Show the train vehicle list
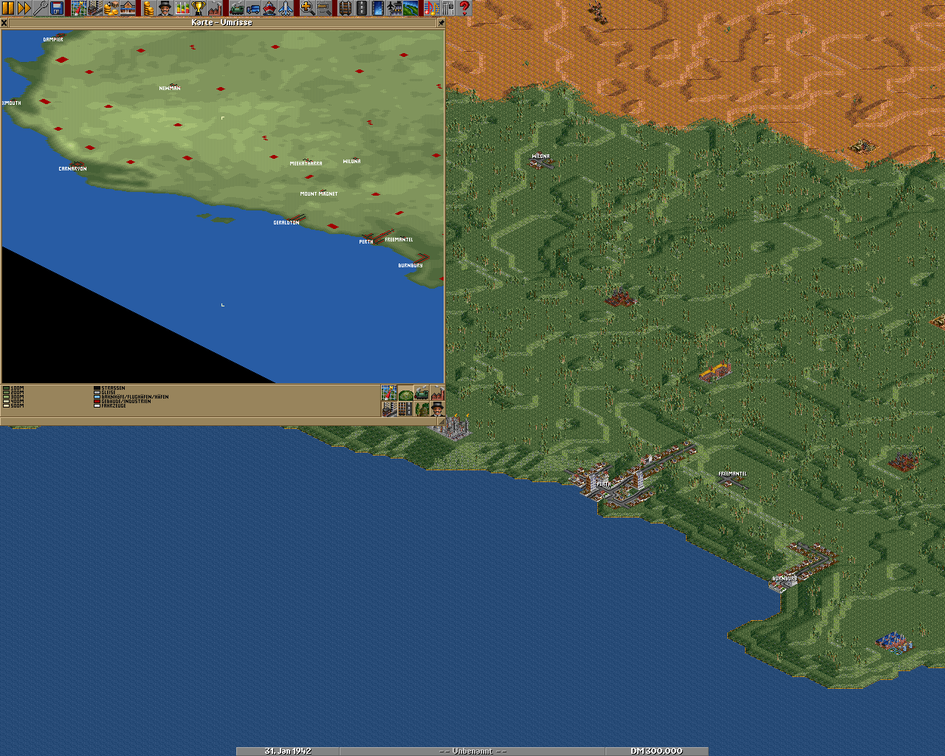The image size is (945, 756). tap(236, 8)
